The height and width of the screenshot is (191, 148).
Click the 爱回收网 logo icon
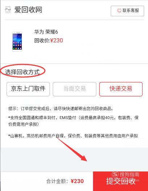click(x=8, y=9)
